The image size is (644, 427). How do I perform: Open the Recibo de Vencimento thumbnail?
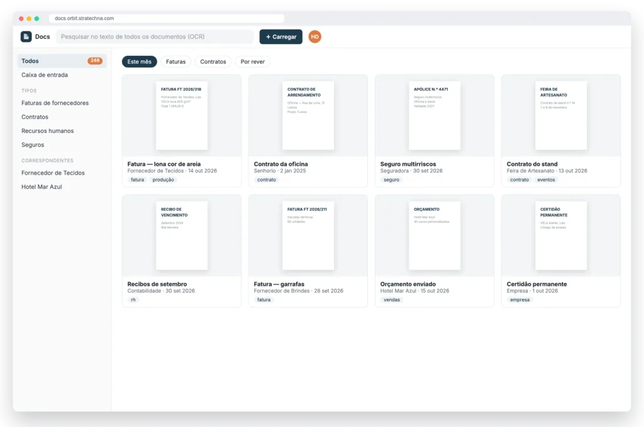click(x=182, y=235)
